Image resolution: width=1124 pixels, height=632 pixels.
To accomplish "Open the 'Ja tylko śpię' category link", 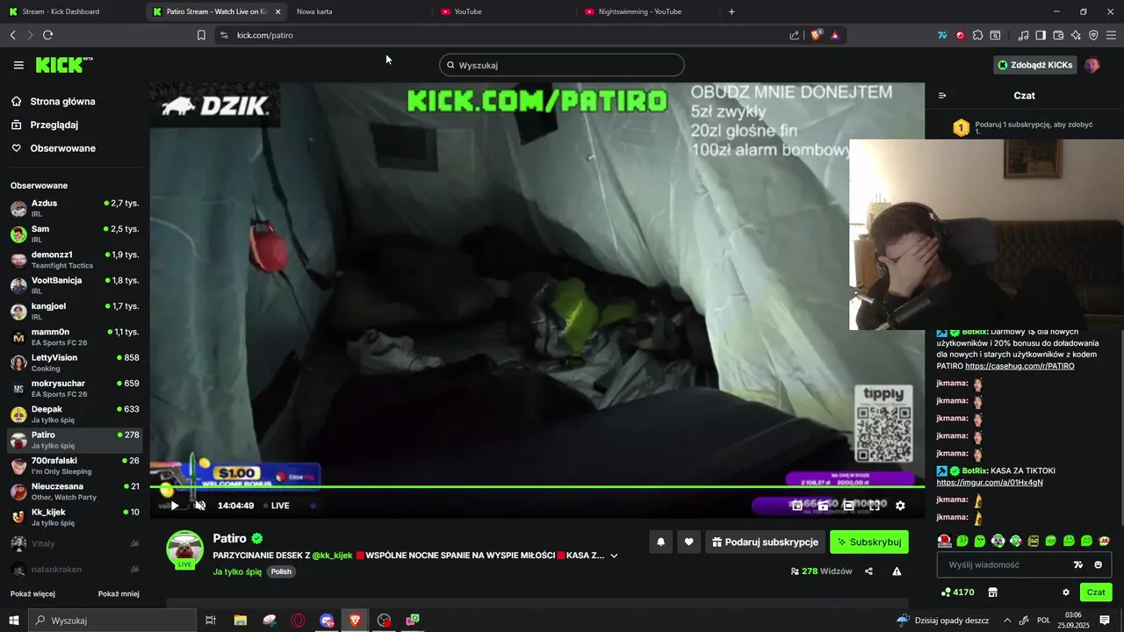I will pos(237,571).
